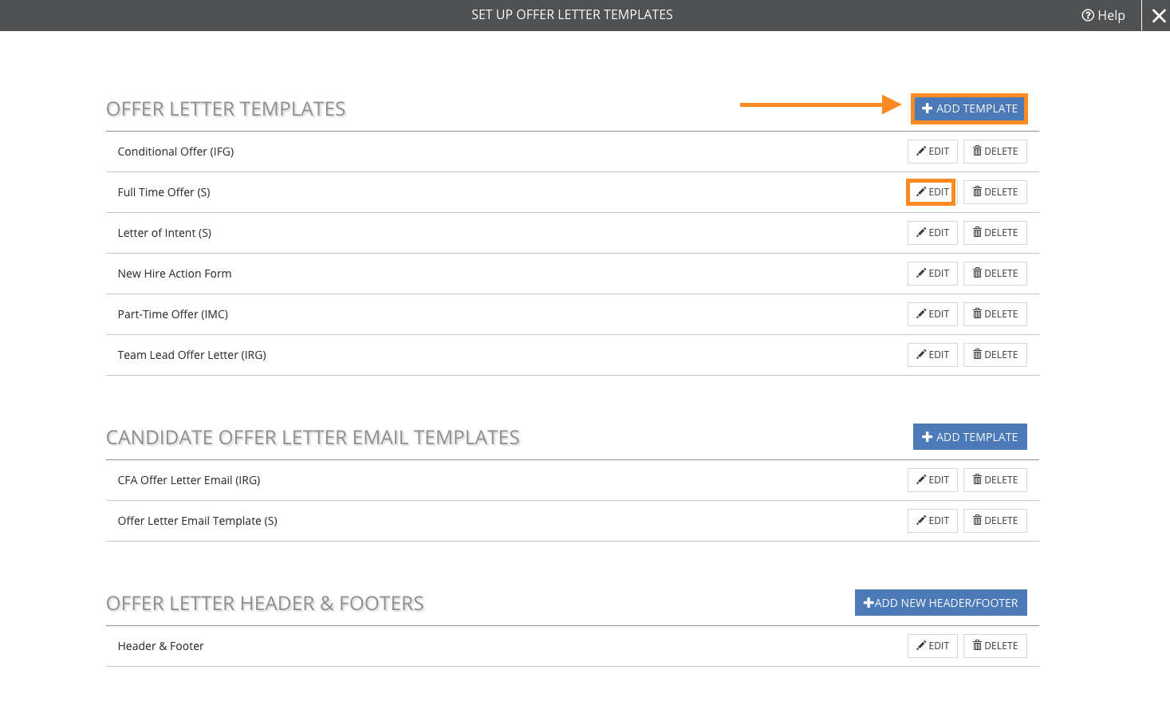Edit the Team Lead Offer Letter (IRG)
This screenshot has width=1170, height=721.
[932, 355]
